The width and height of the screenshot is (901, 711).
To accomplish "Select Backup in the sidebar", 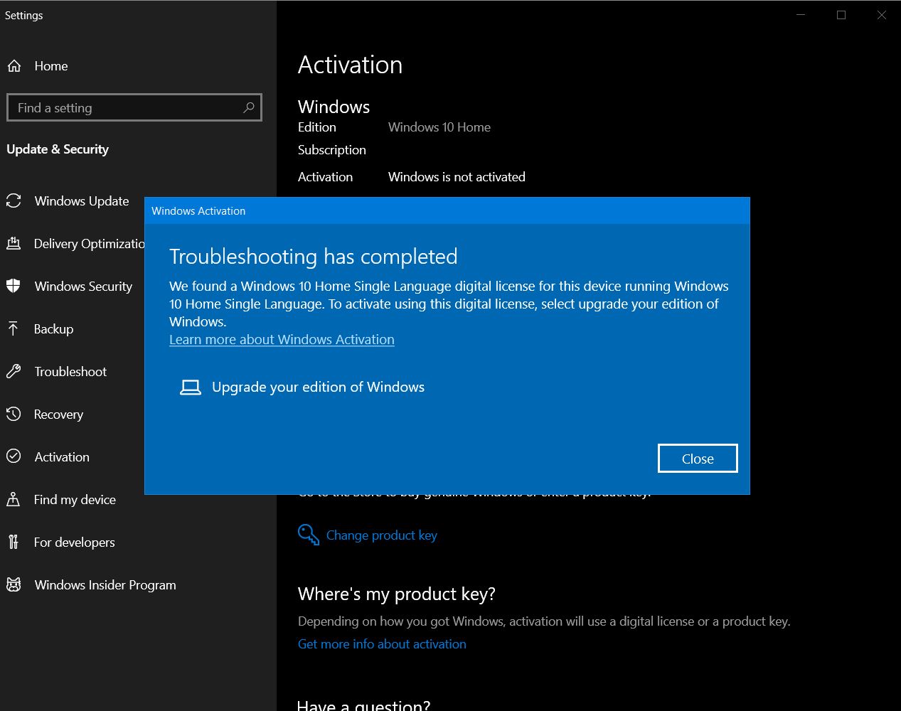I will pyautogui.click(x=53, y=329).
